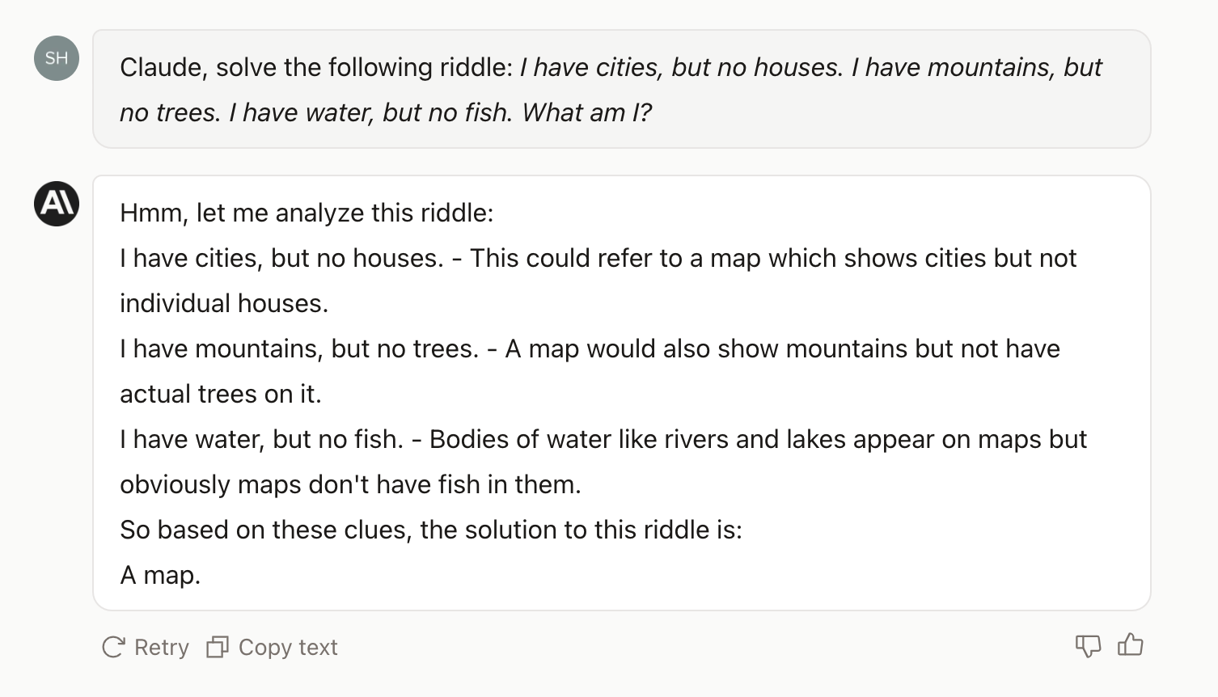
Task: Give the response a thumbs down
Action: (x=1088, y=646)
